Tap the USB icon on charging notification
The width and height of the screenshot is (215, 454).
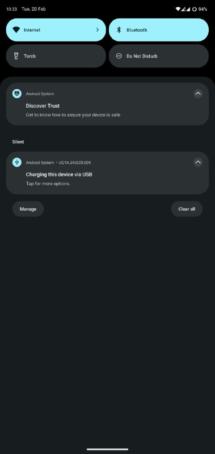coord(17,162)
